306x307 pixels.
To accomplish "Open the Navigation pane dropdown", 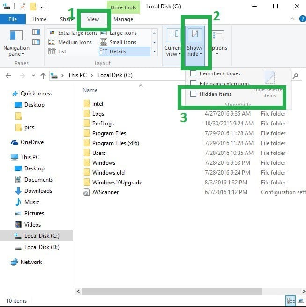I will [16, 44].
